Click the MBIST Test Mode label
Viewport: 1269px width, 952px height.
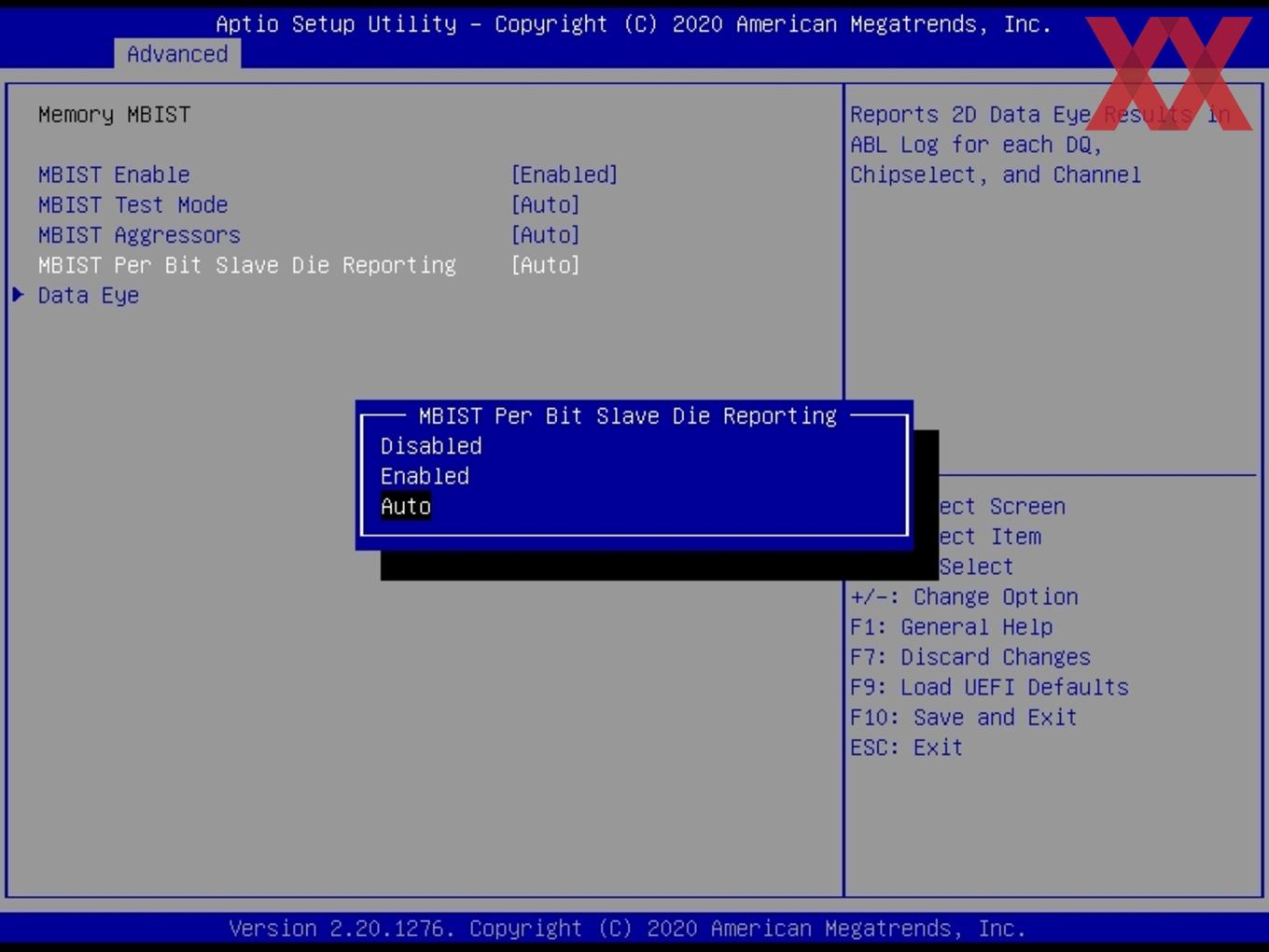tap(132, 204)
